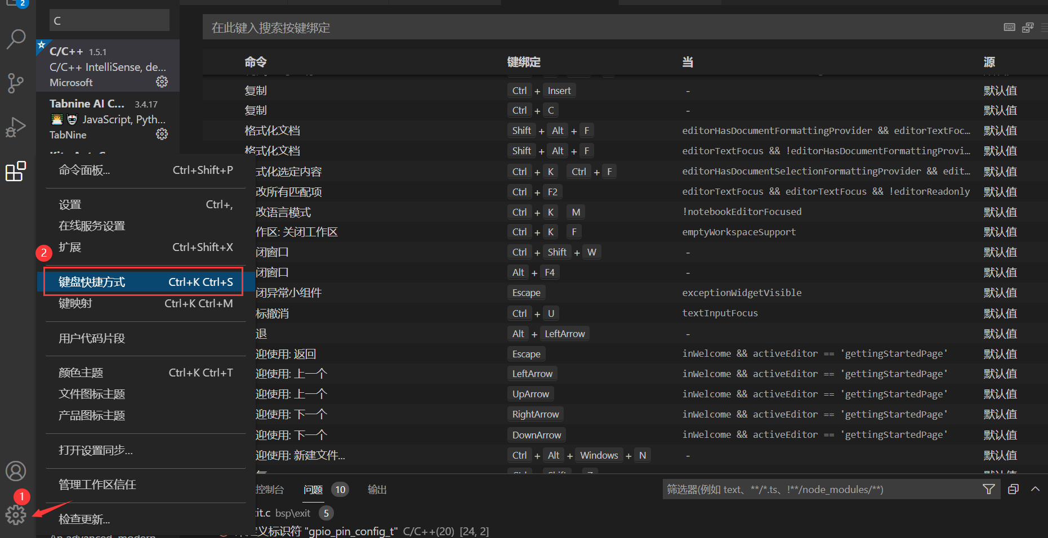
Task: Click the !notebookEditorFocused condition cell
Action: click(742, 212)
